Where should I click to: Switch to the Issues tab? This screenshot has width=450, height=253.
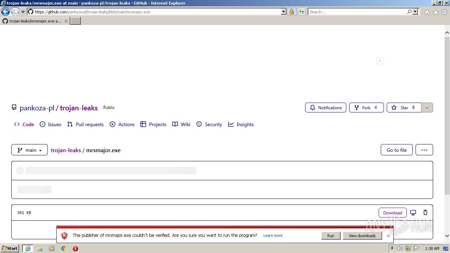[x=51, y=124]
